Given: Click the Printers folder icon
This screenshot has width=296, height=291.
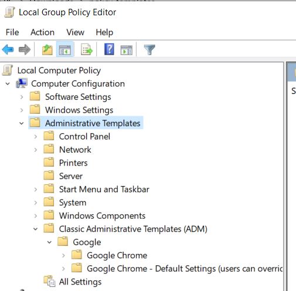Looking at the screenshot, I should [49, 162].
